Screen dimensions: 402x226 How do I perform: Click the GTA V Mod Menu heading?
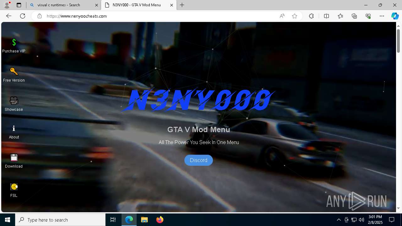198,129
